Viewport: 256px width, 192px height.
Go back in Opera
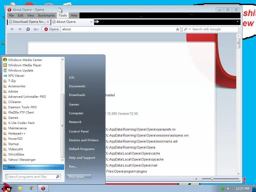(x=12, y=29)
